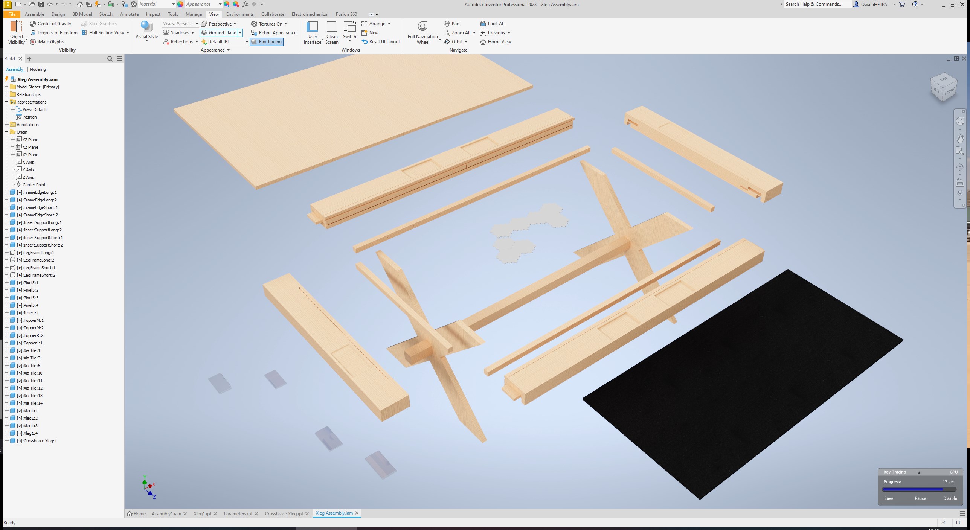Image resolution: width=970 pixels, height=530 pixels.
Task: Open a New window
Action: coord(370,33)
